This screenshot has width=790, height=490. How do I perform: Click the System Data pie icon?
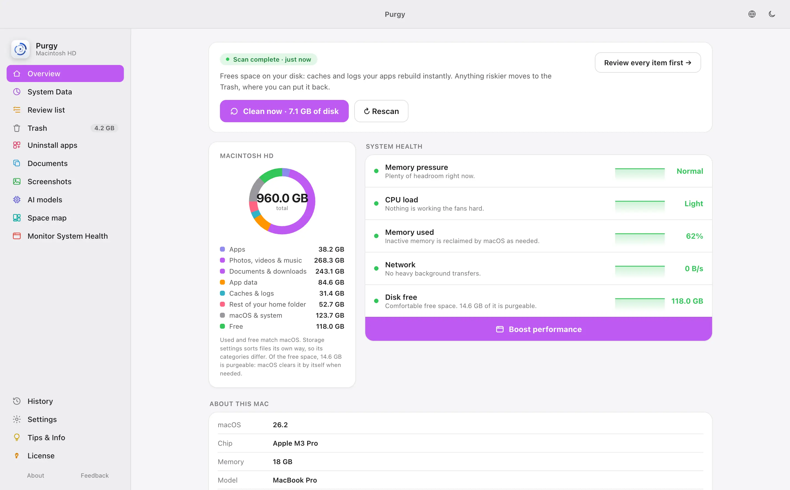(x=17, y=92)
